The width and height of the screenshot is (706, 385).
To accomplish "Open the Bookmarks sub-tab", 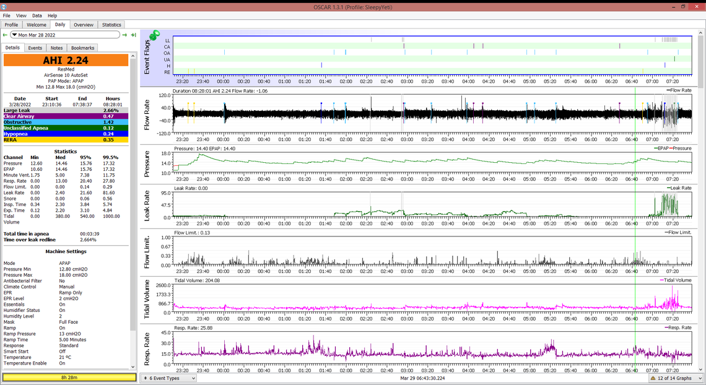I will [x=82, y=48].
